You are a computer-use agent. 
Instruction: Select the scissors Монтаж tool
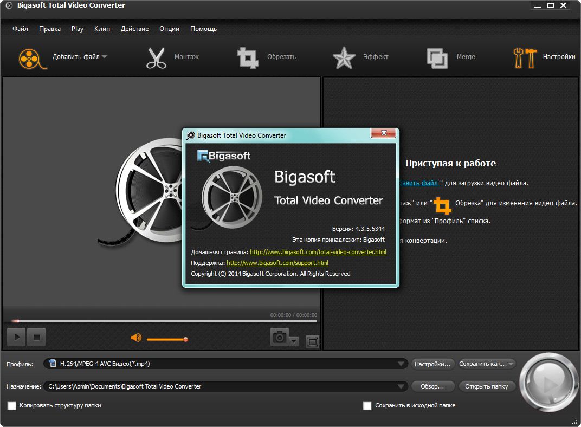pyautogui.click(x=156, y=58)
